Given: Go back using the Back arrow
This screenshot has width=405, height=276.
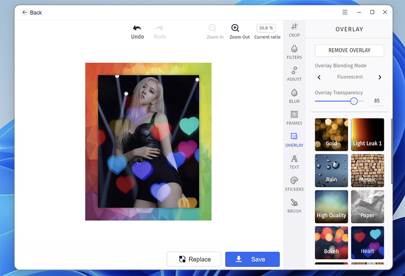Looking at the screenshot, I should pyautogui.click(x=25, y=13).
